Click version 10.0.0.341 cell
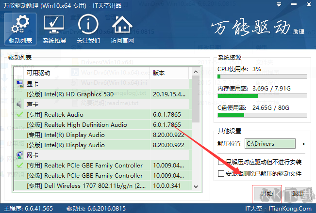 click(x=169, y=185)
